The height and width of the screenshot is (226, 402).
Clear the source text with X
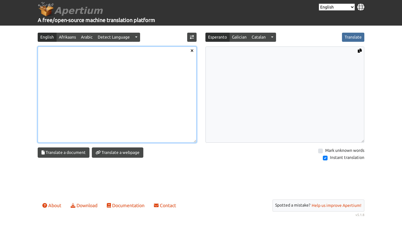(192, 51)
